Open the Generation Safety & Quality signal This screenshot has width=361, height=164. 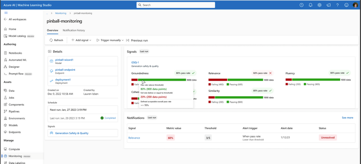point(72,133)
